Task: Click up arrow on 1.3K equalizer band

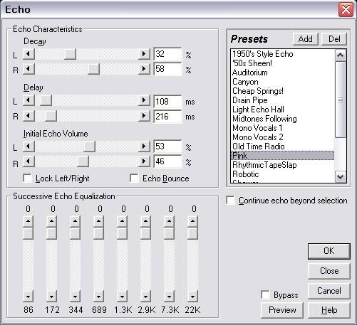Action: (x=122, y=221)
